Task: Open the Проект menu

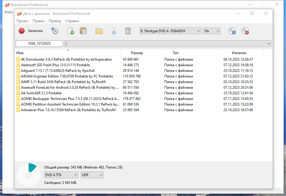Action: [23, 21]
